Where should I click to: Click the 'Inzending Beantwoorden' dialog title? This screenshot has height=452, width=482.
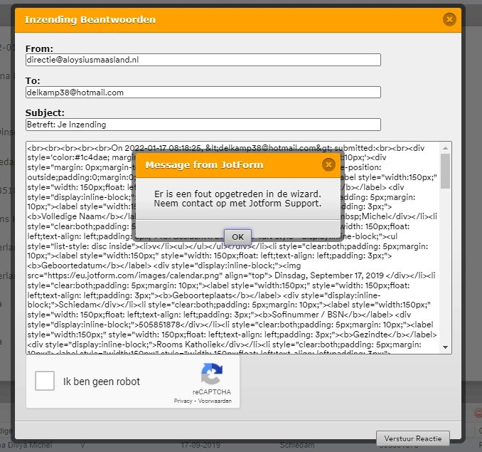[90, 19]
